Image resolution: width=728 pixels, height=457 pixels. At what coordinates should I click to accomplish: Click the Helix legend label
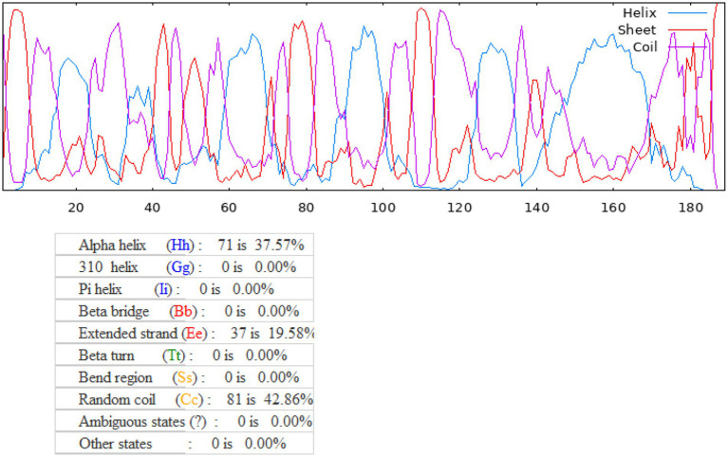[x=640, y=13]
